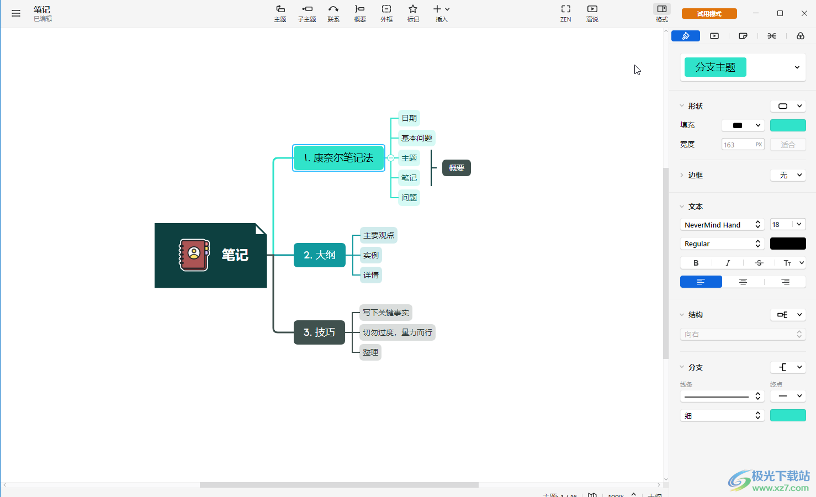Open the border 无 dropdown
The image size is (816, 497).
(x=788, y=175)
